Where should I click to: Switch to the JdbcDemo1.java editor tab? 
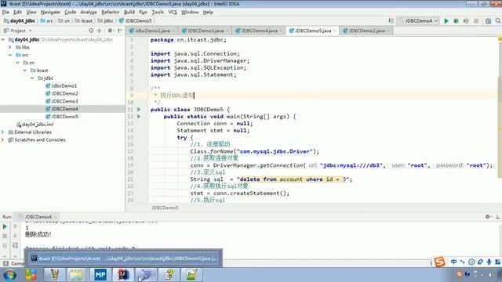coord(152,31)
